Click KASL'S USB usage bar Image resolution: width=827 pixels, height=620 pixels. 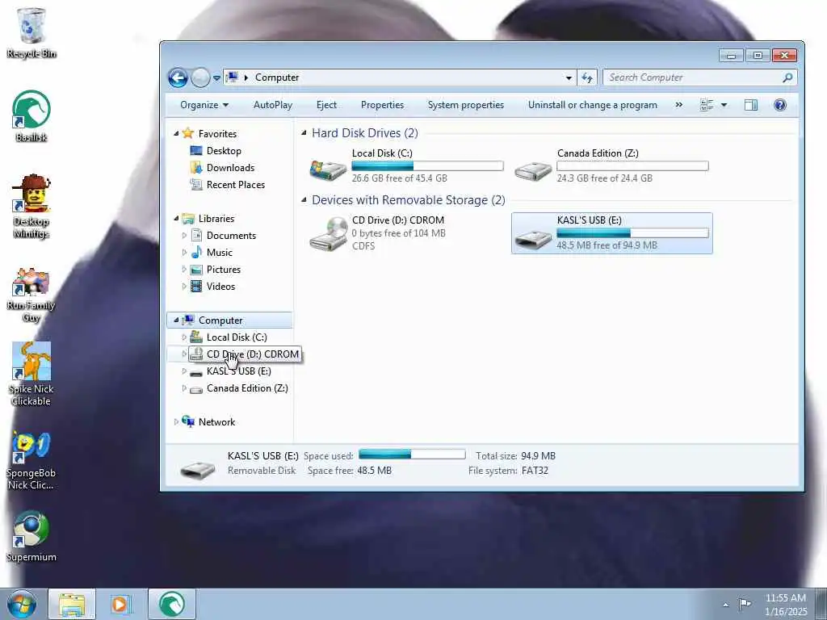(x=632, y=233)
